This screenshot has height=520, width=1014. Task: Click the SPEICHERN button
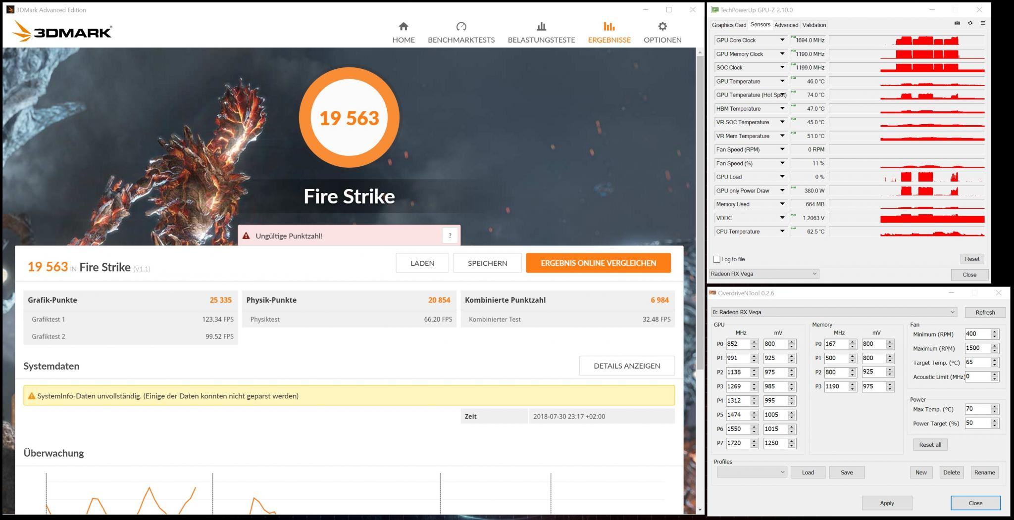click(487, 263)
